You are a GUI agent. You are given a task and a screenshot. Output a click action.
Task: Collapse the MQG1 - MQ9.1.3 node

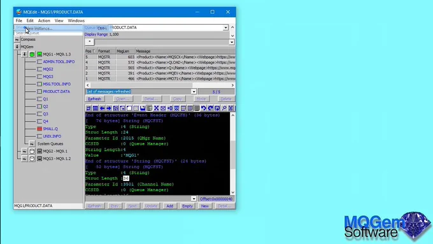pos(25,54)
